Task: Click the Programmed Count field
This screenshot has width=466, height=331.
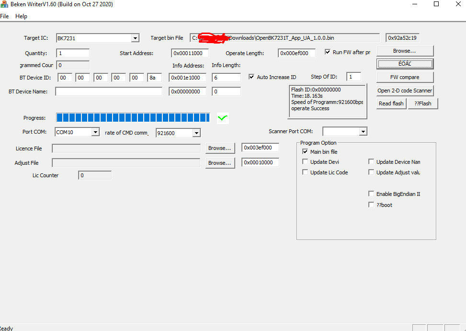Action: click(x=73, y=65)
